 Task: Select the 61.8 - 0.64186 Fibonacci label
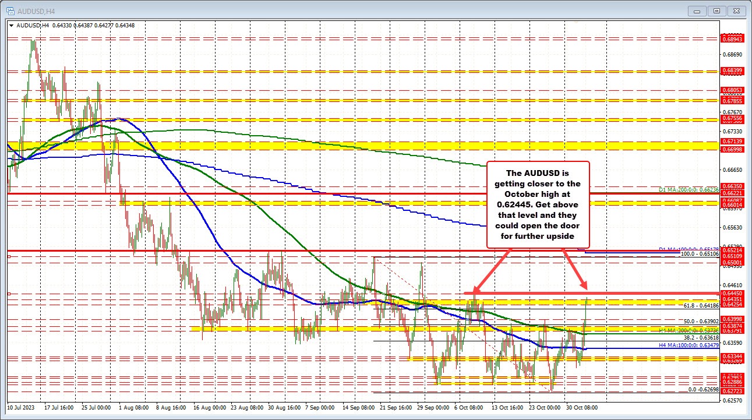click(702, 306)
